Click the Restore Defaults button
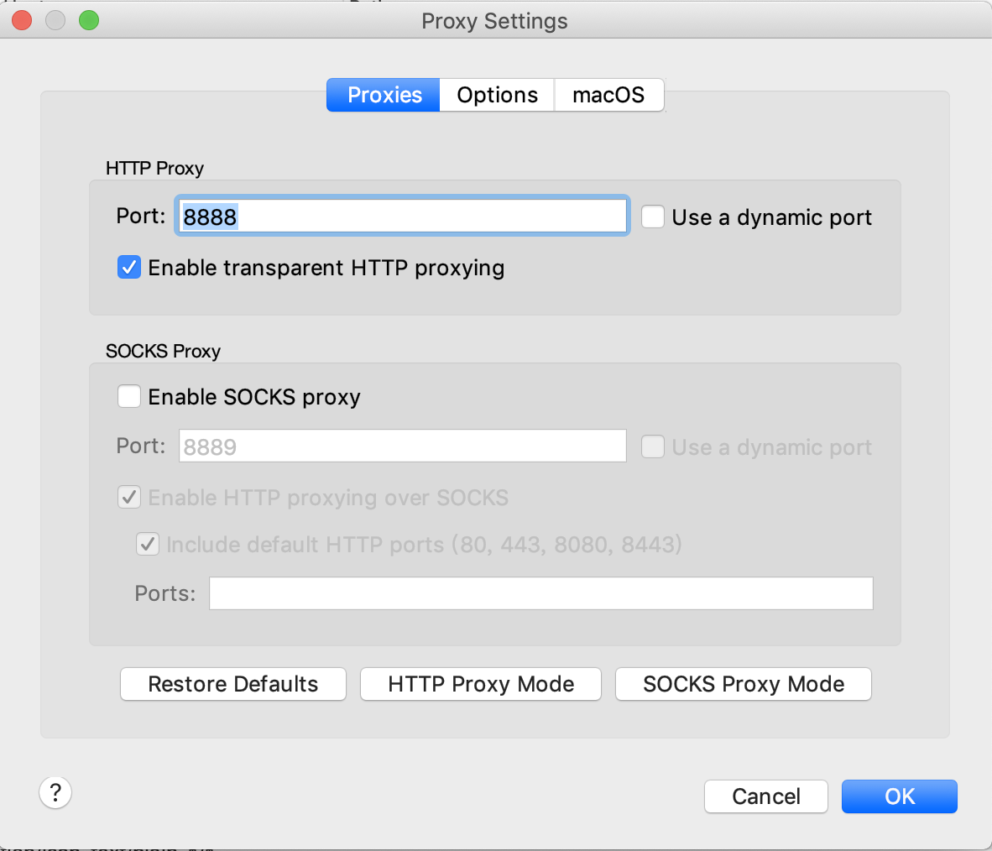 pyautogui.click(x=233, y=684)
